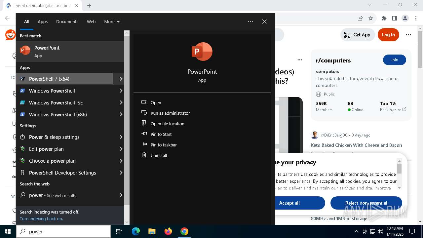
Task: Open Chrome profile avatar
Action: (x=405, y=19)
